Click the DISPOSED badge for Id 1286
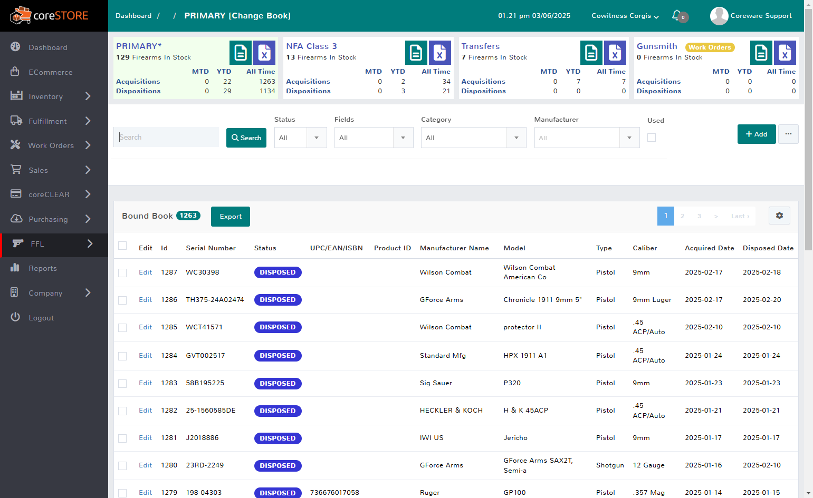The image size is (813, 498). pos(278,300)
